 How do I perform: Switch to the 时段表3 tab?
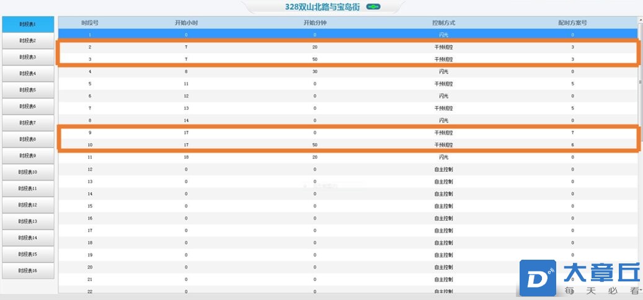(x=28, y=57)
